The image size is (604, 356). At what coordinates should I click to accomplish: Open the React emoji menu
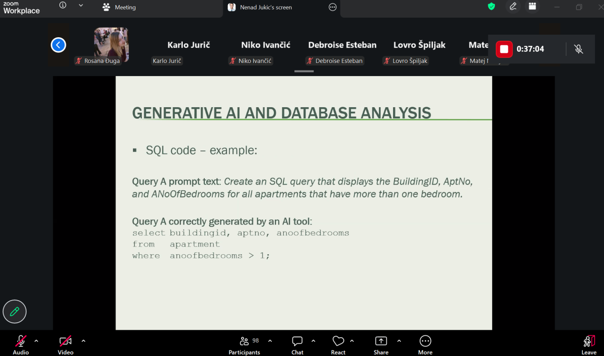tap(338, 345)
